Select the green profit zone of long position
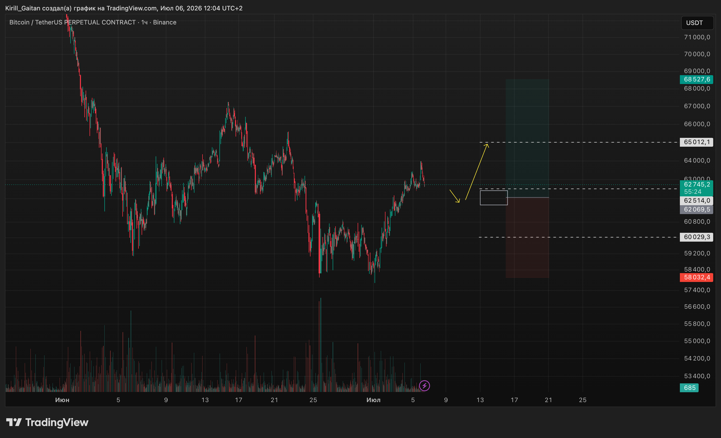721x438 pixels. [527, 139]
